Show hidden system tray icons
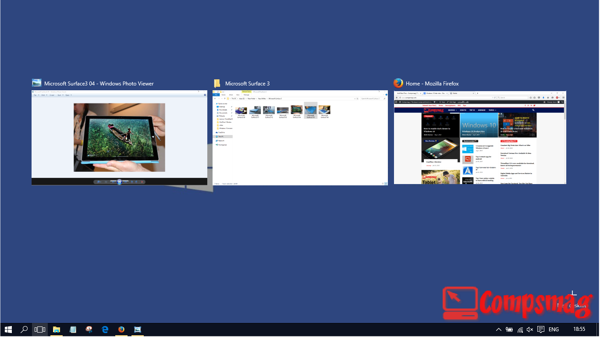This screenshot has height=337, width=600. tap(498, 330)
